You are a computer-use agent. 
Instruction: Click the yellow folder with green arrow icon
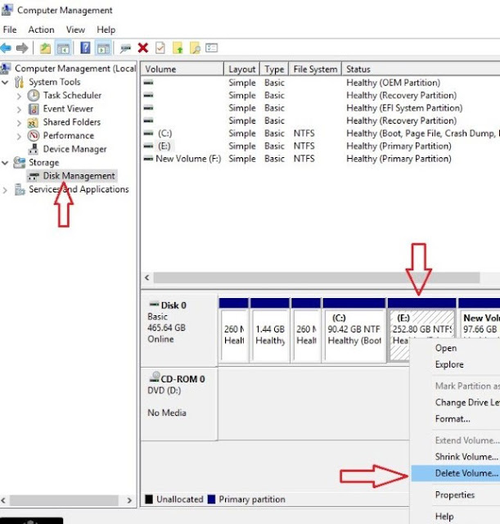[x=178, y=48]
